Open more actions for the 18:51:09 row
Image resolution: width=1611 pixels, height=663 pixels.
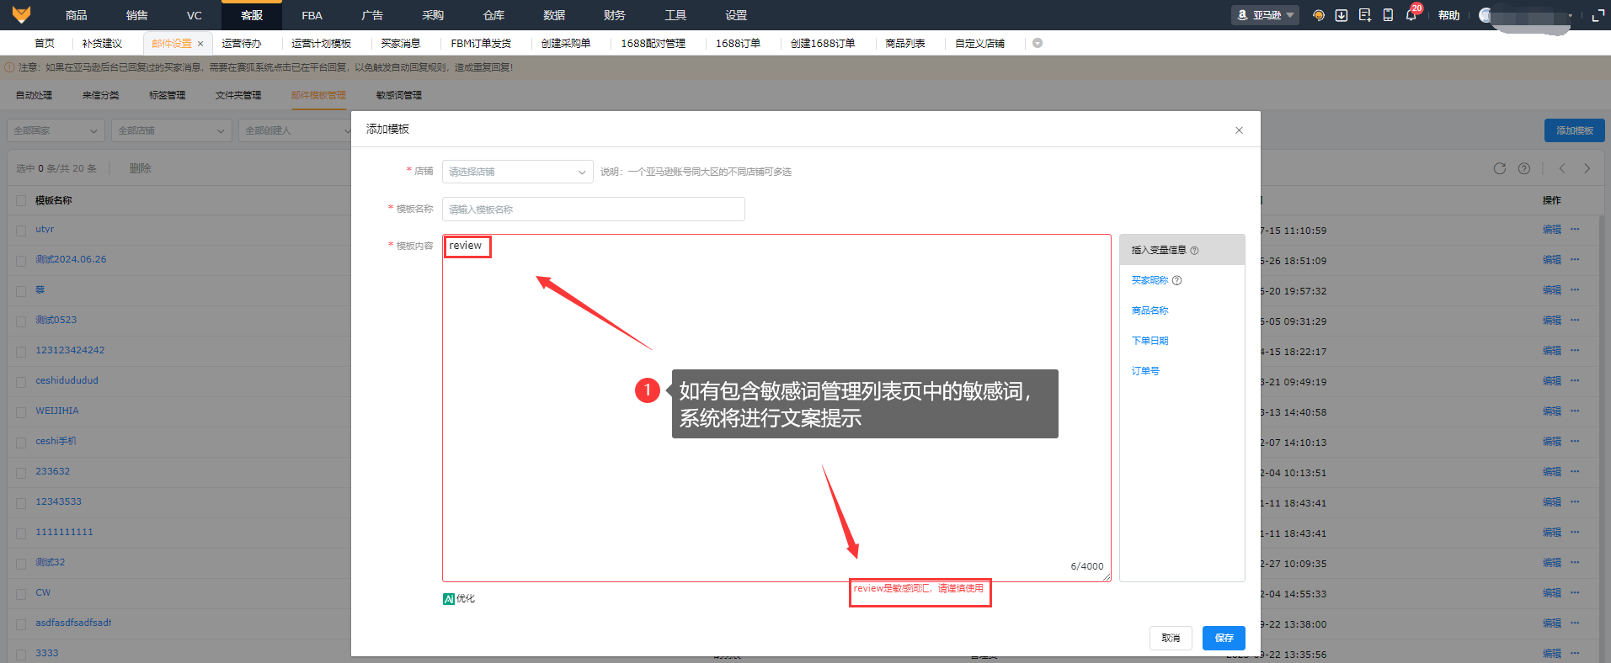coord(1575,260)
